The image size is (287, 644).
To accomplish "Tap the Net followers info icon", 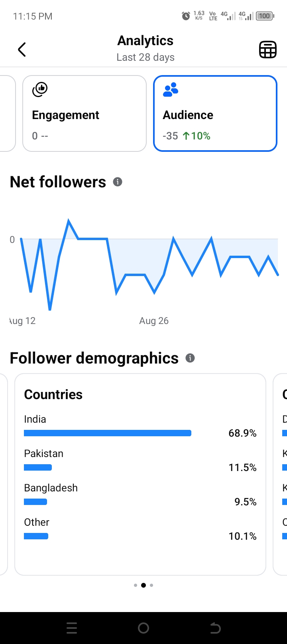I will pyautogui.click(x=118, y=182).
